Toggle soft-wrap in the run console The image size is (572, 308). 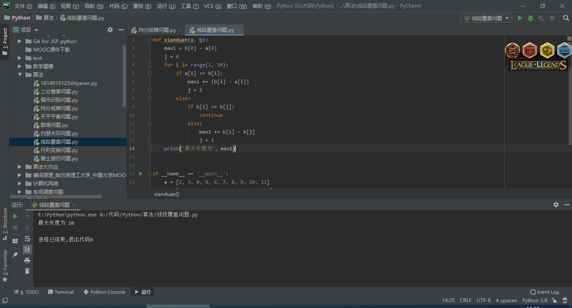click(x=27, y=239)
